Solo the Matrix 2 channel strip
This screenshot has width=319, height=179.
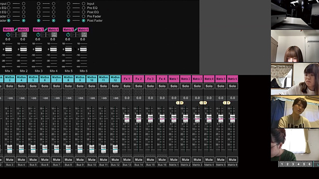[x=185, y=86]
